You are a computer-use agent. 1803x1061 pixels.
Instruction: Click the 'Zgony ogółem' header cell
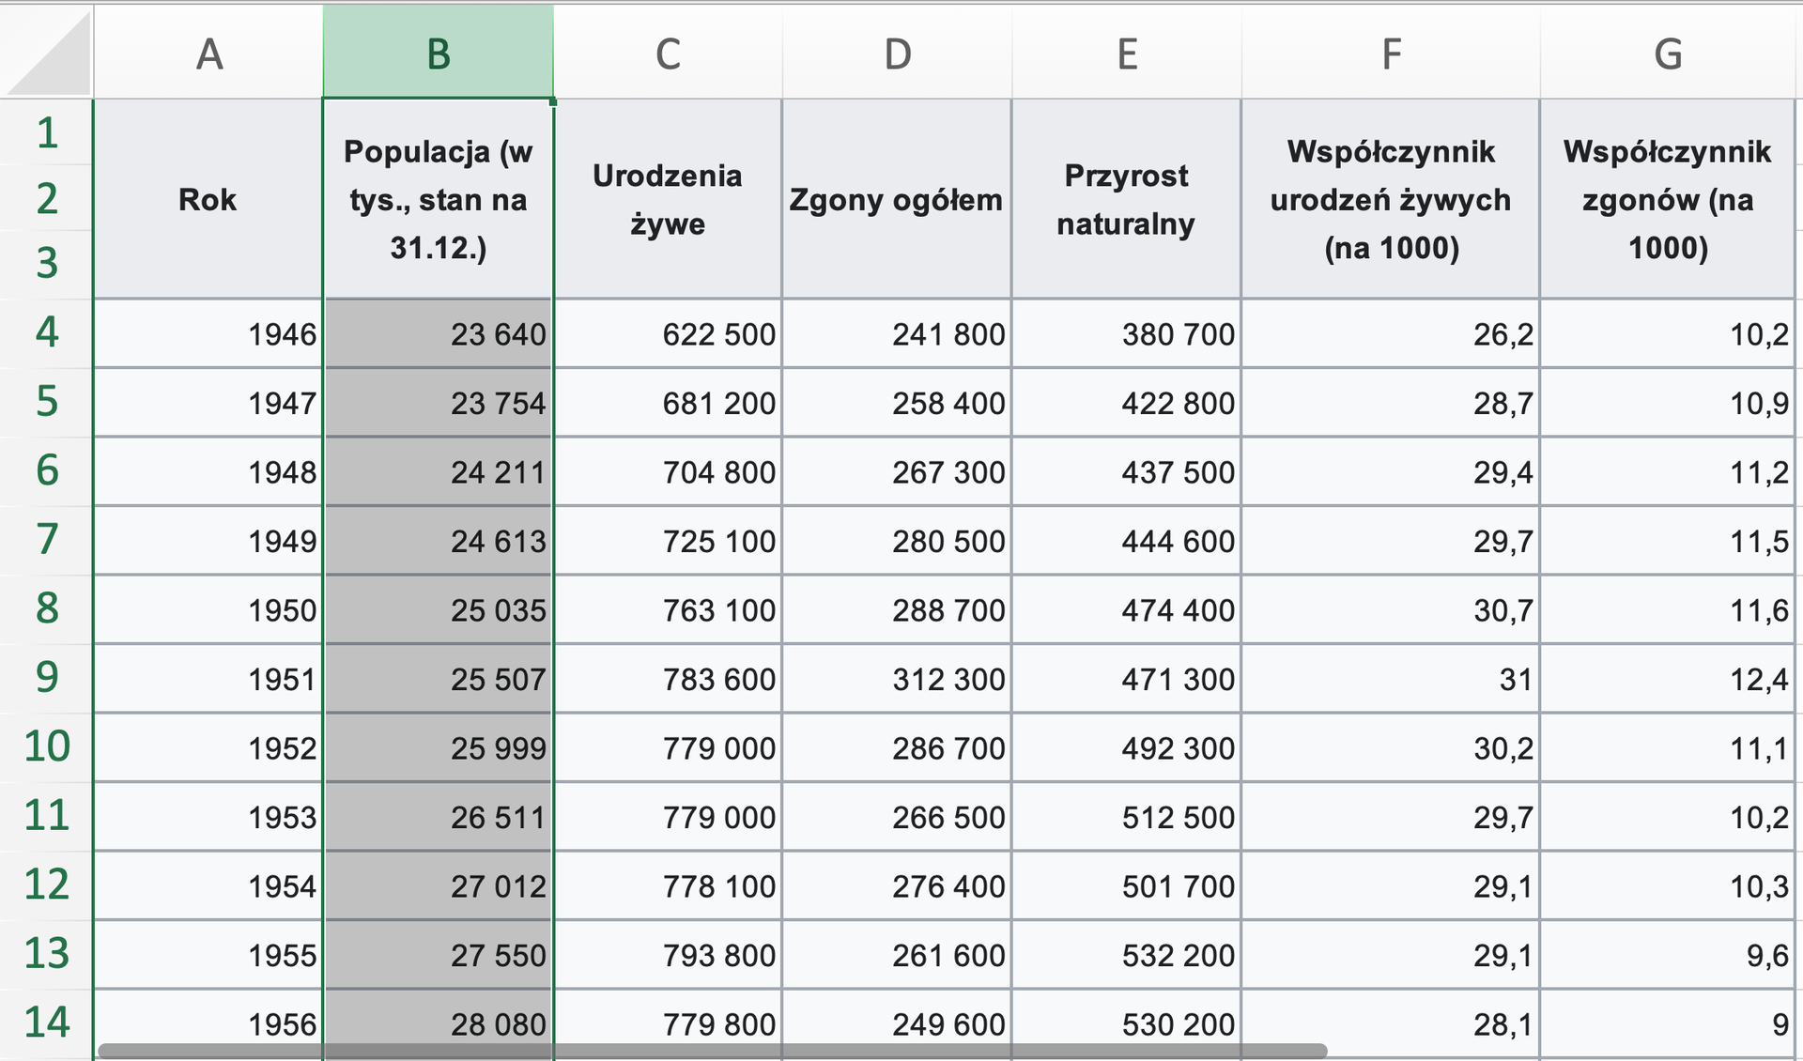(x=897, y=199)
